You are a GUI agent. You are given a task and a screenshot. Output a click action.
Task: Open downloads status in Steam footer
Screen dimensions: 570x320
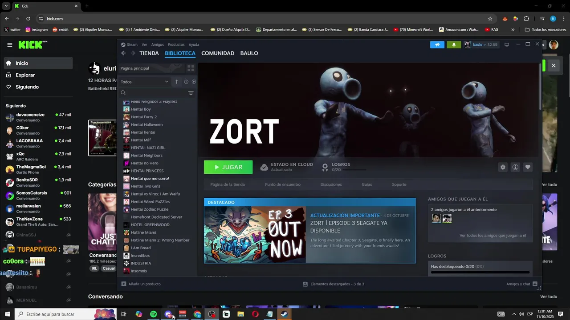coord(333,284)
